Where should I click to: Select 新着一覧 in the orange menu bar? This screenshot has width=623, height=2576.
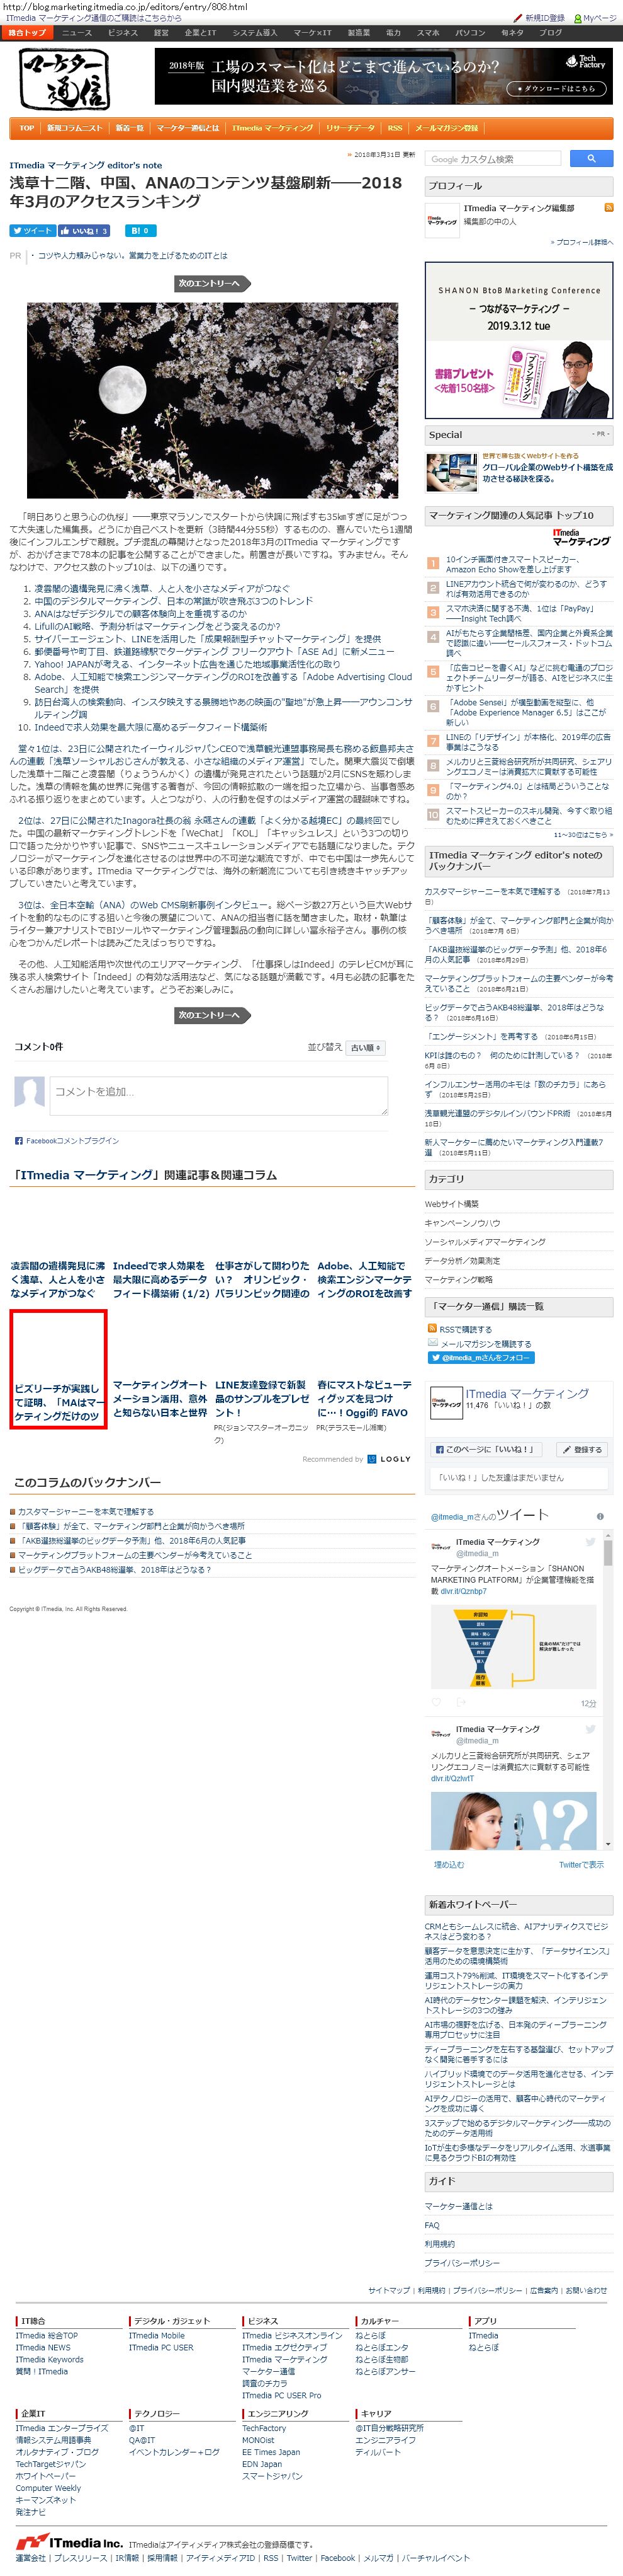(x=130, y=128)
